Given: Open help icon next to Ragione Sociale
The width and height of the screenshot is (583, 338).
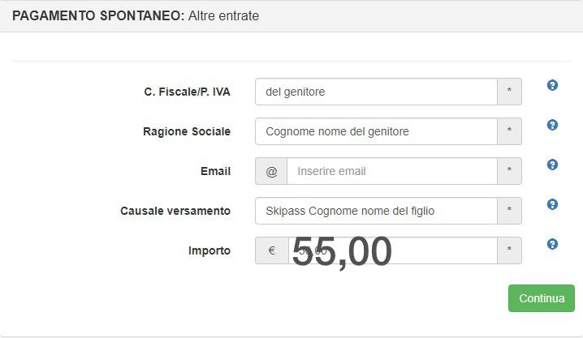Looking at the screenshot, I should 552,125.
